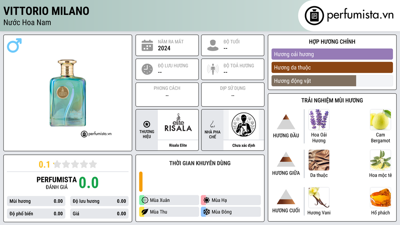Click the Hoa Oải Hương note label
Image resolution: width=400 pixels, height=225 pixels.
click(319, 137)
